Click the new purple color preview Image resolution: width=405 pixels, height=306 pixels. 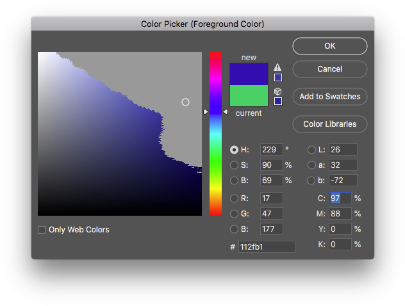point(249,74)
